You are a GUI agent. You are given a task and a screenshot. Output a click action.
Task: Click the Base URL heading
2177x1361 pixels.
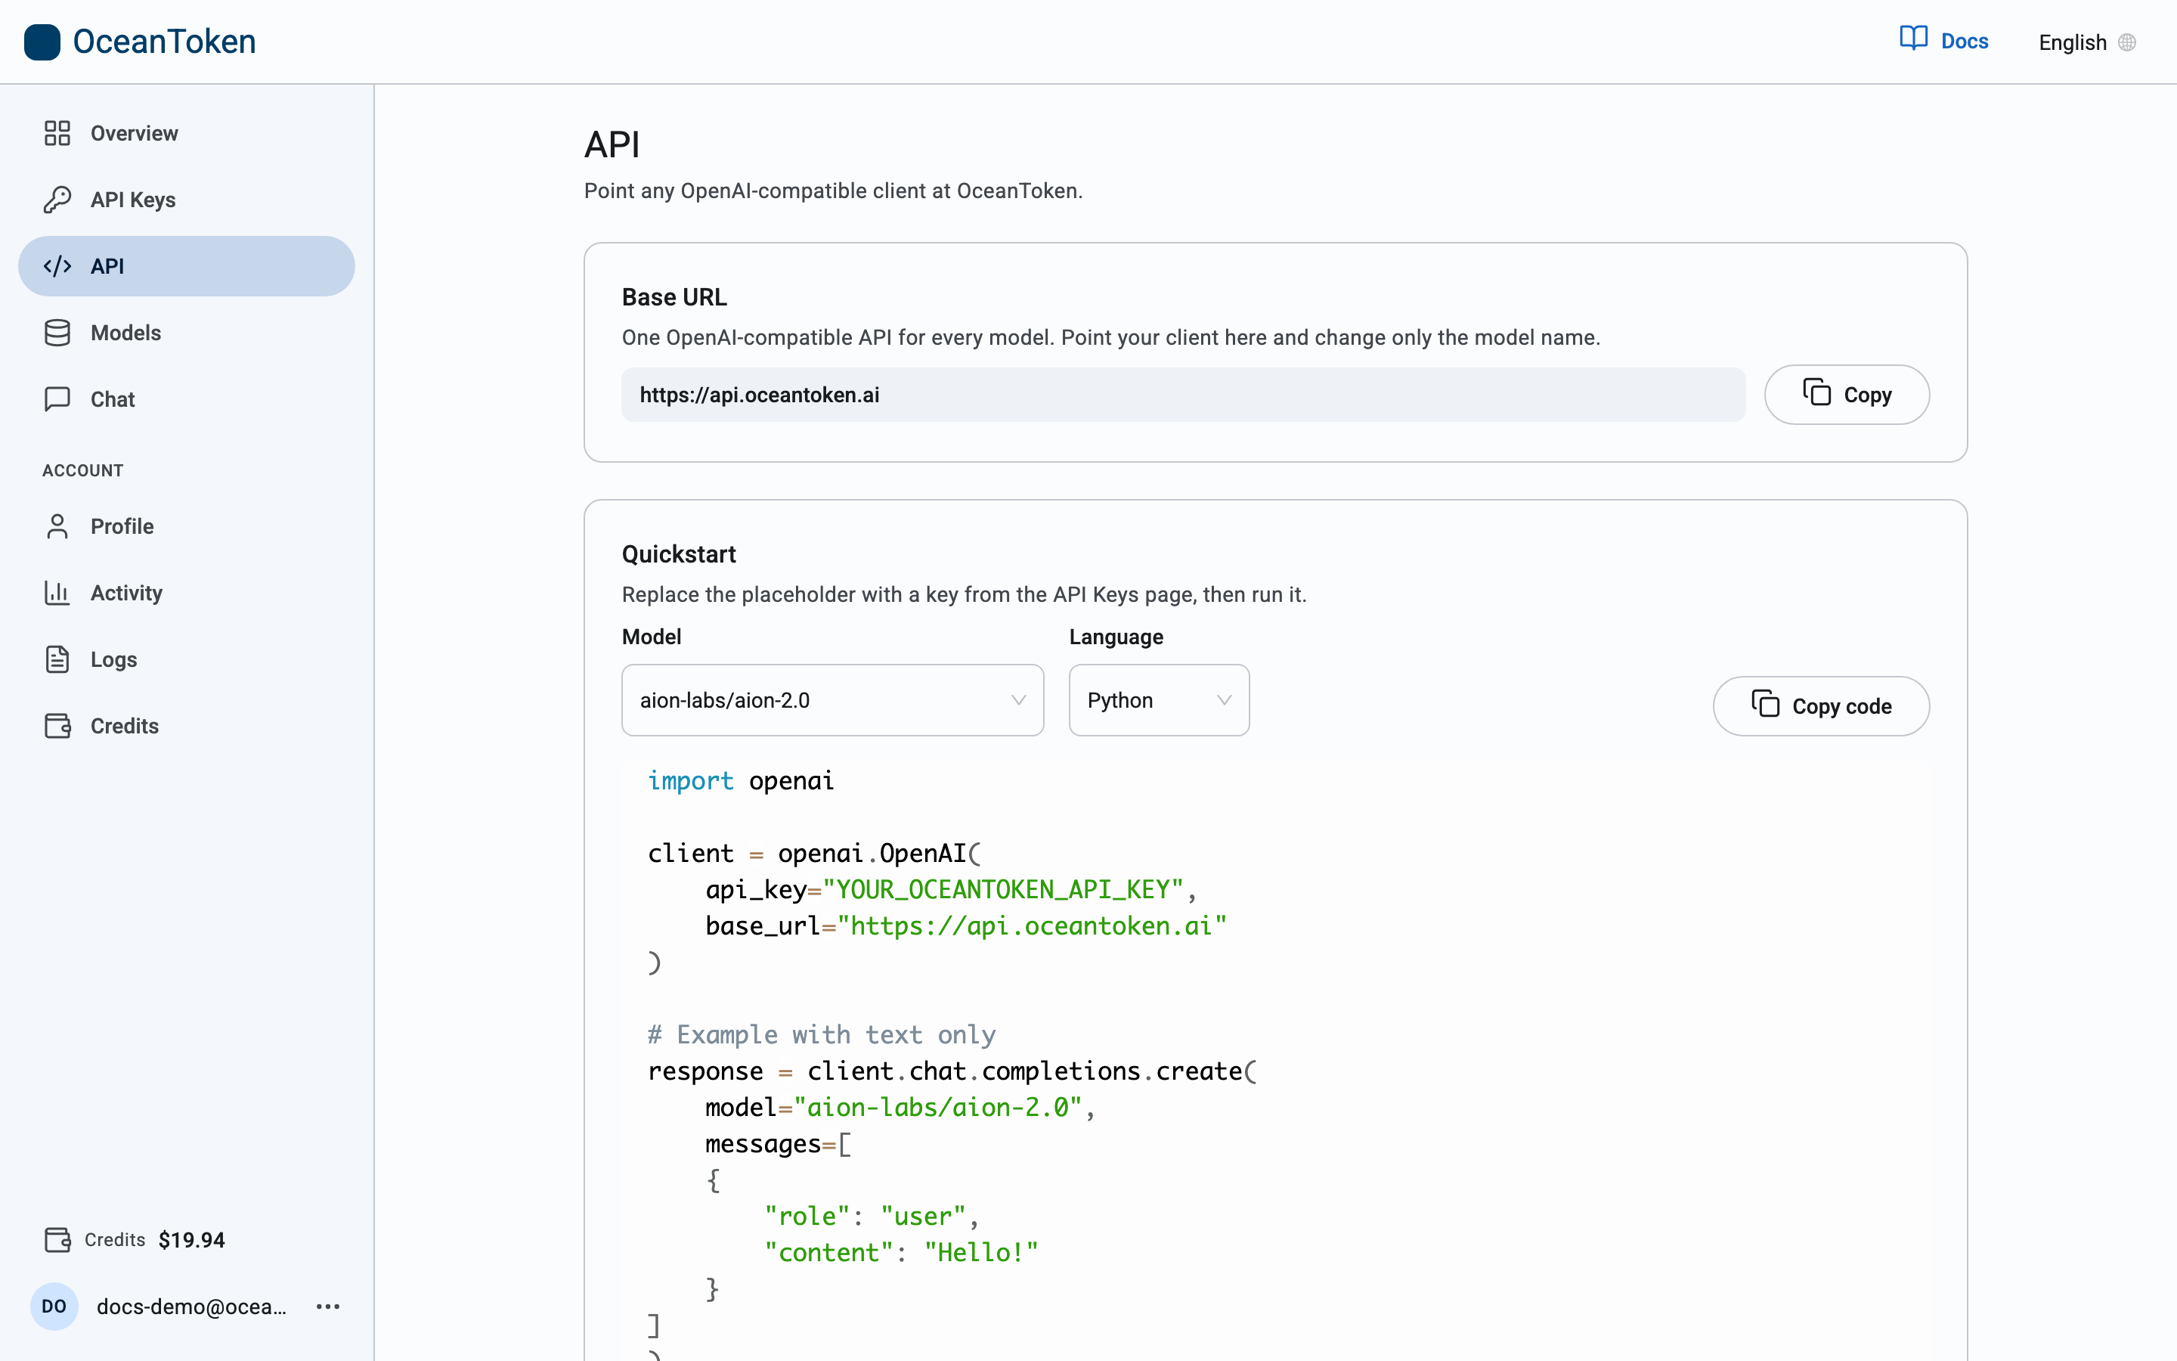(674, 297)
